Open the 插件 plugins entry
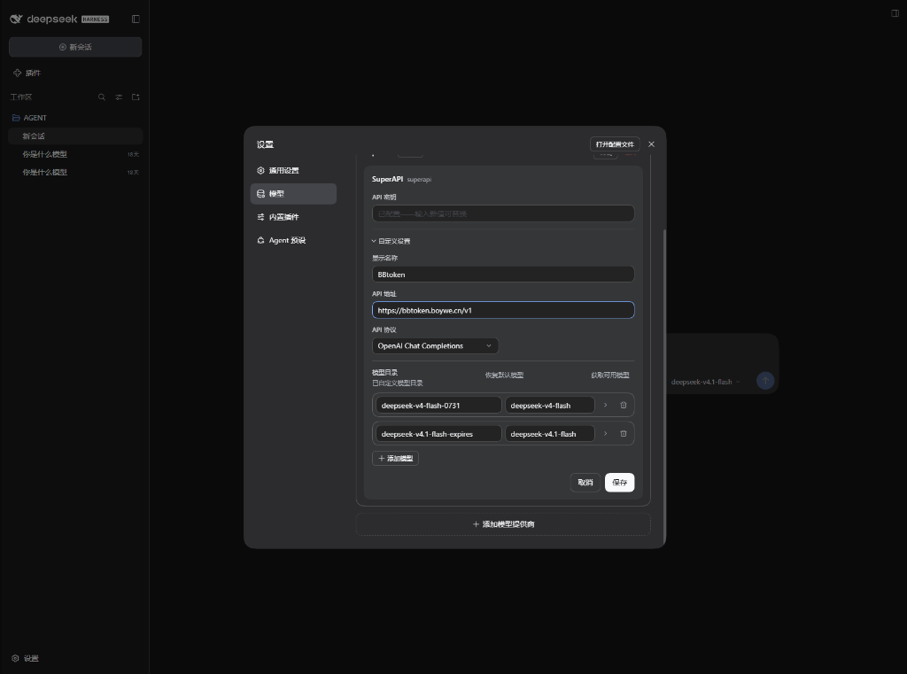Image resolution: width=907 pixels, height=674 pixels. point(27,73)
